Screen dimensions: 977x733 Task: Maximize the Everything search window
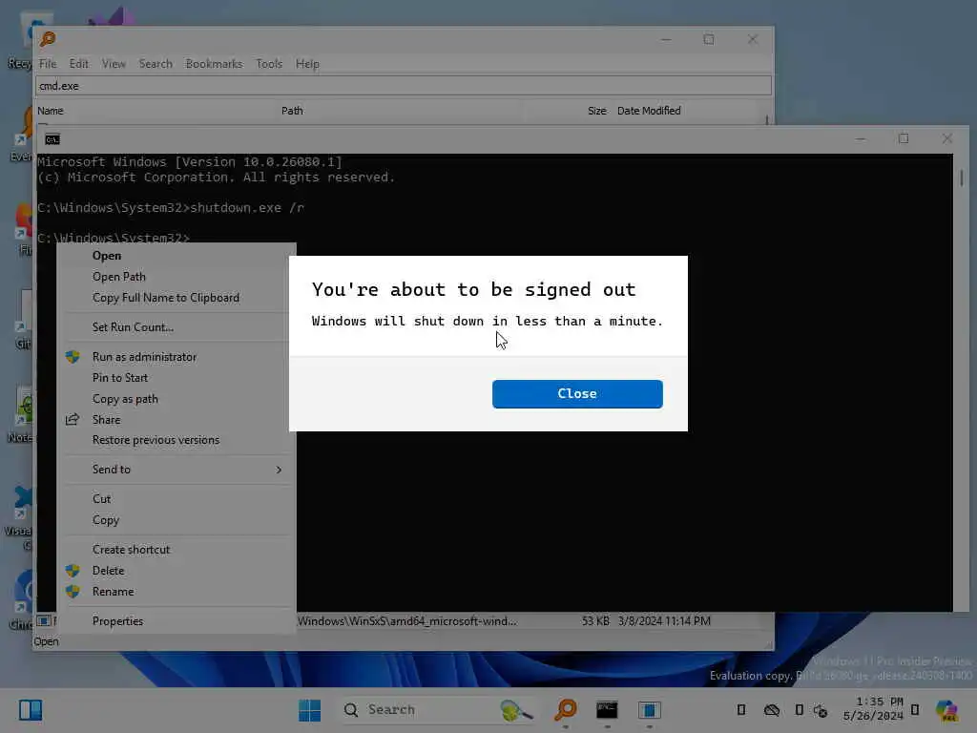(709, 39)
